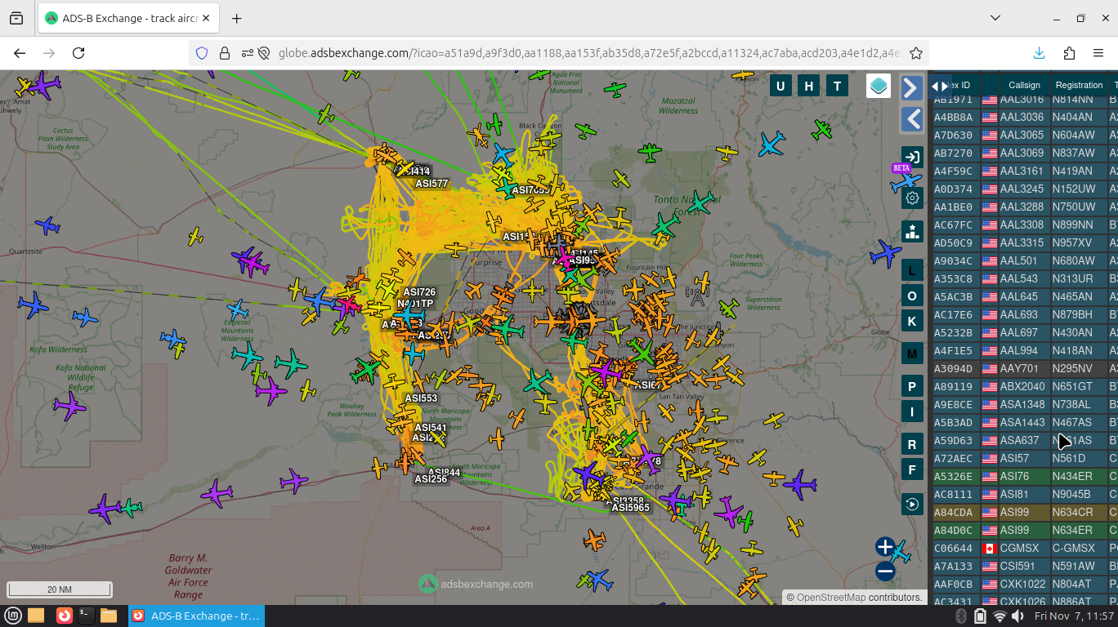Click the ASI726 aircraft label on map
The height and width of the screenshot is (627, 1118).
419,292
